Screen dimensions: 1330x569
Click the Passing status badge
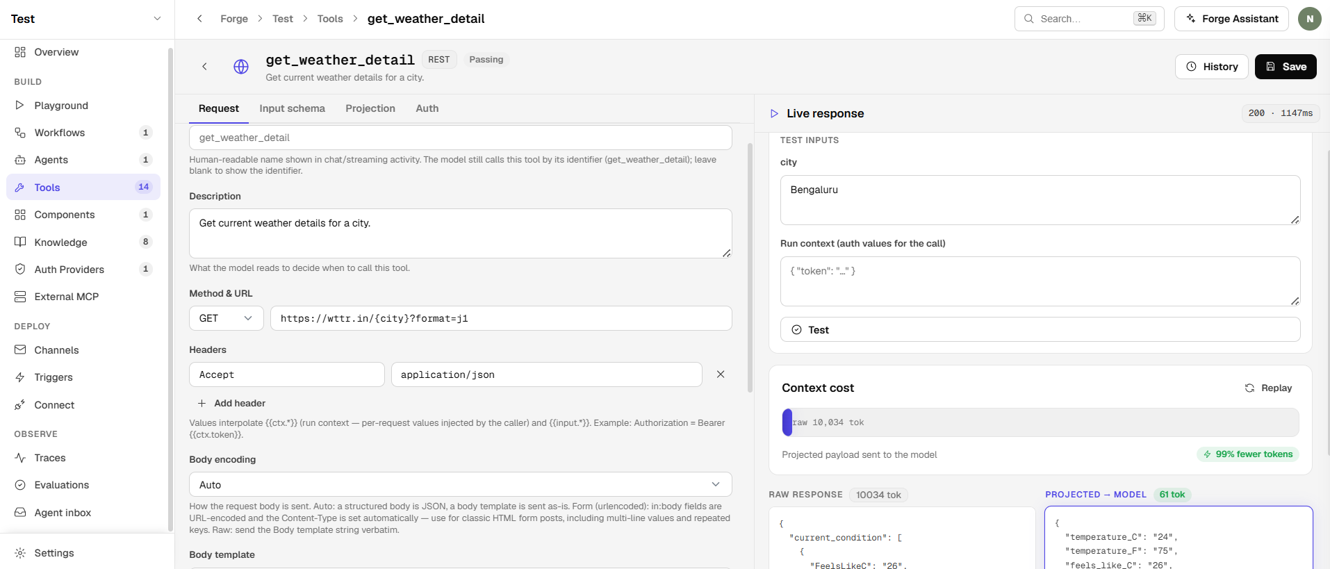pos(486,60)
